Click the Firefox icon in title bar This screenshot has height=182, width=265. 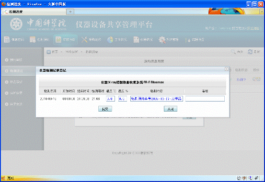tap(3, 4)
